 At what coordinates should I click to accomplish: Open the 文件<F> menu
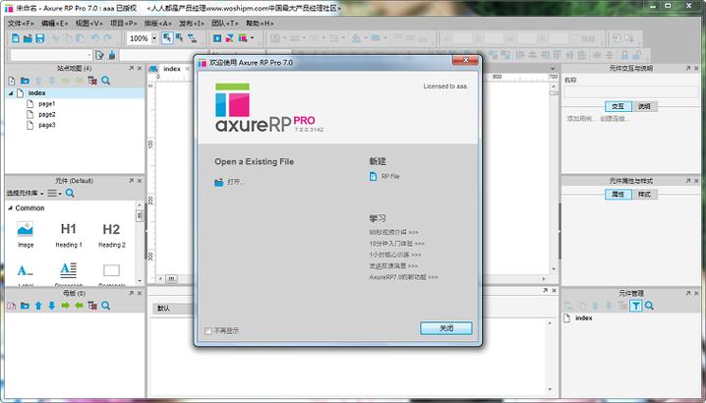[x=21, y=23]
